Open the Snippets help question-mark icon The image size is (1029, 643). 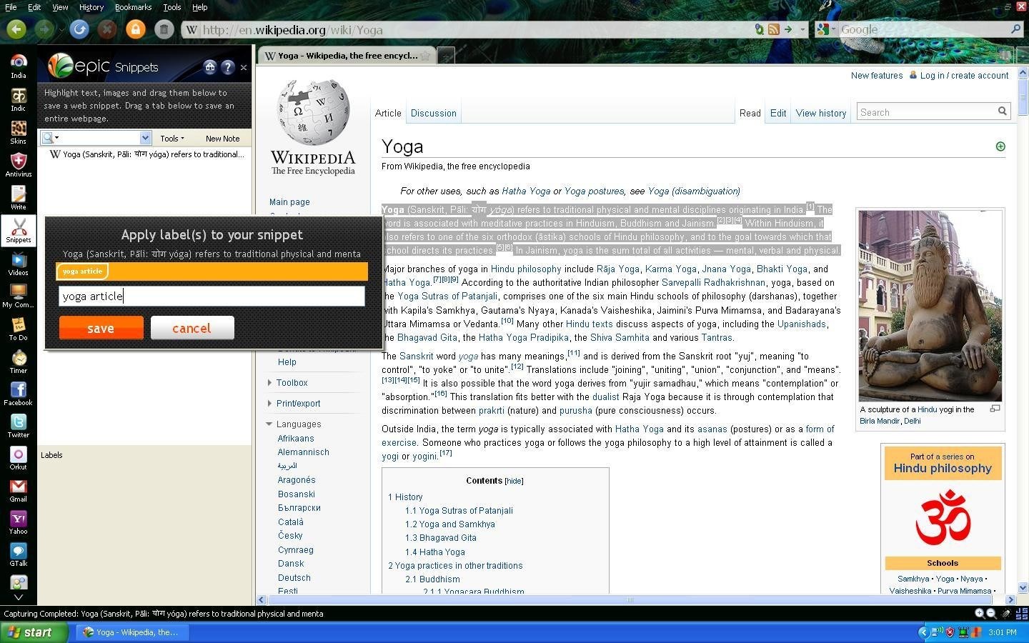pyautogui.click(x=228, y=67)
